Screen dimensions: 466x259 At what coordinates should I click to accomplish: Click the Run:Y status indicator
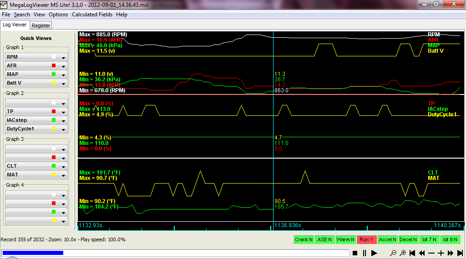click(367, 239)
